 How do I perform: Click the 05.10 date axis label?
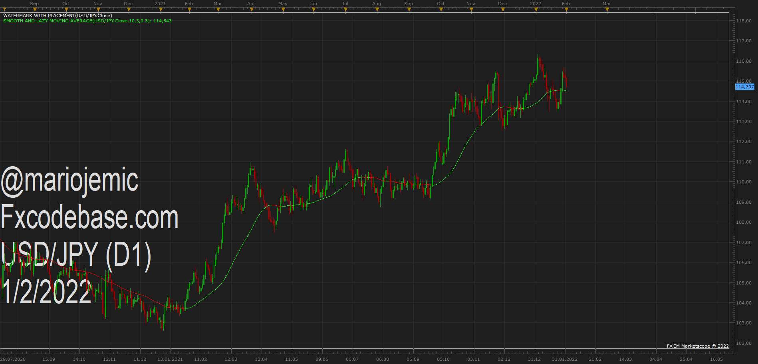pos(443,359)
